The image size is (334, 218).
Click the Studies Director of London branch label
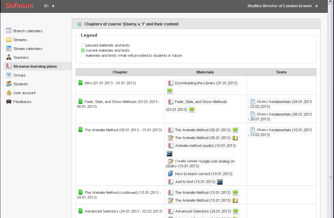[280, 6]
